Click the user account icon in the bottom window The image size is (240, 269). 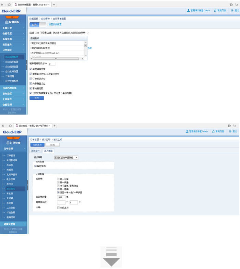(x=187, y=131)
